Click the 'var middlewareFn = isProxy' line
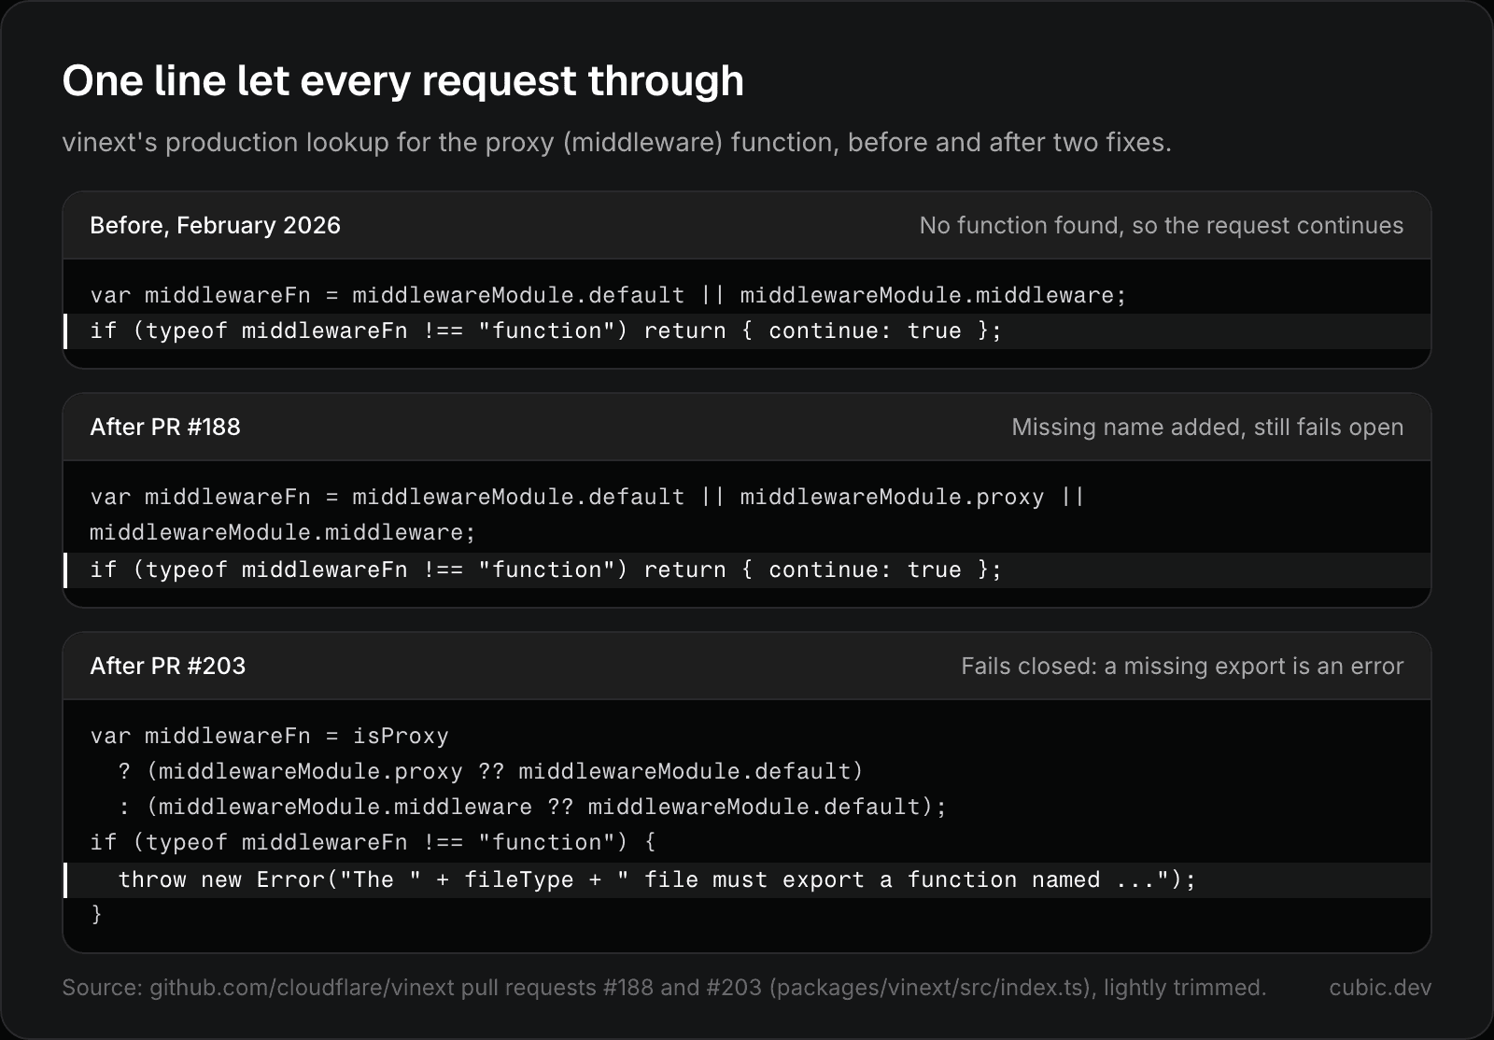1494x1040 pixels. (269, 736)
